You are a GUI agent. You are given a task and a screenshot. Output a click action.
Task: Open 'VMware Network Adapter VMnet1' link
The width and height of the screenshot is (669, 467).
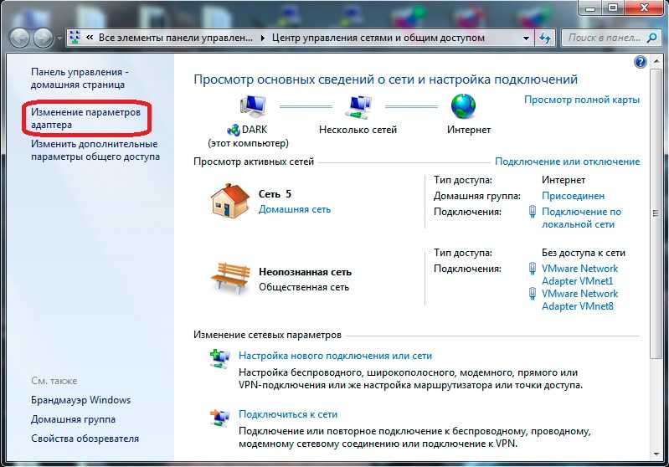(x=580, y=275)
